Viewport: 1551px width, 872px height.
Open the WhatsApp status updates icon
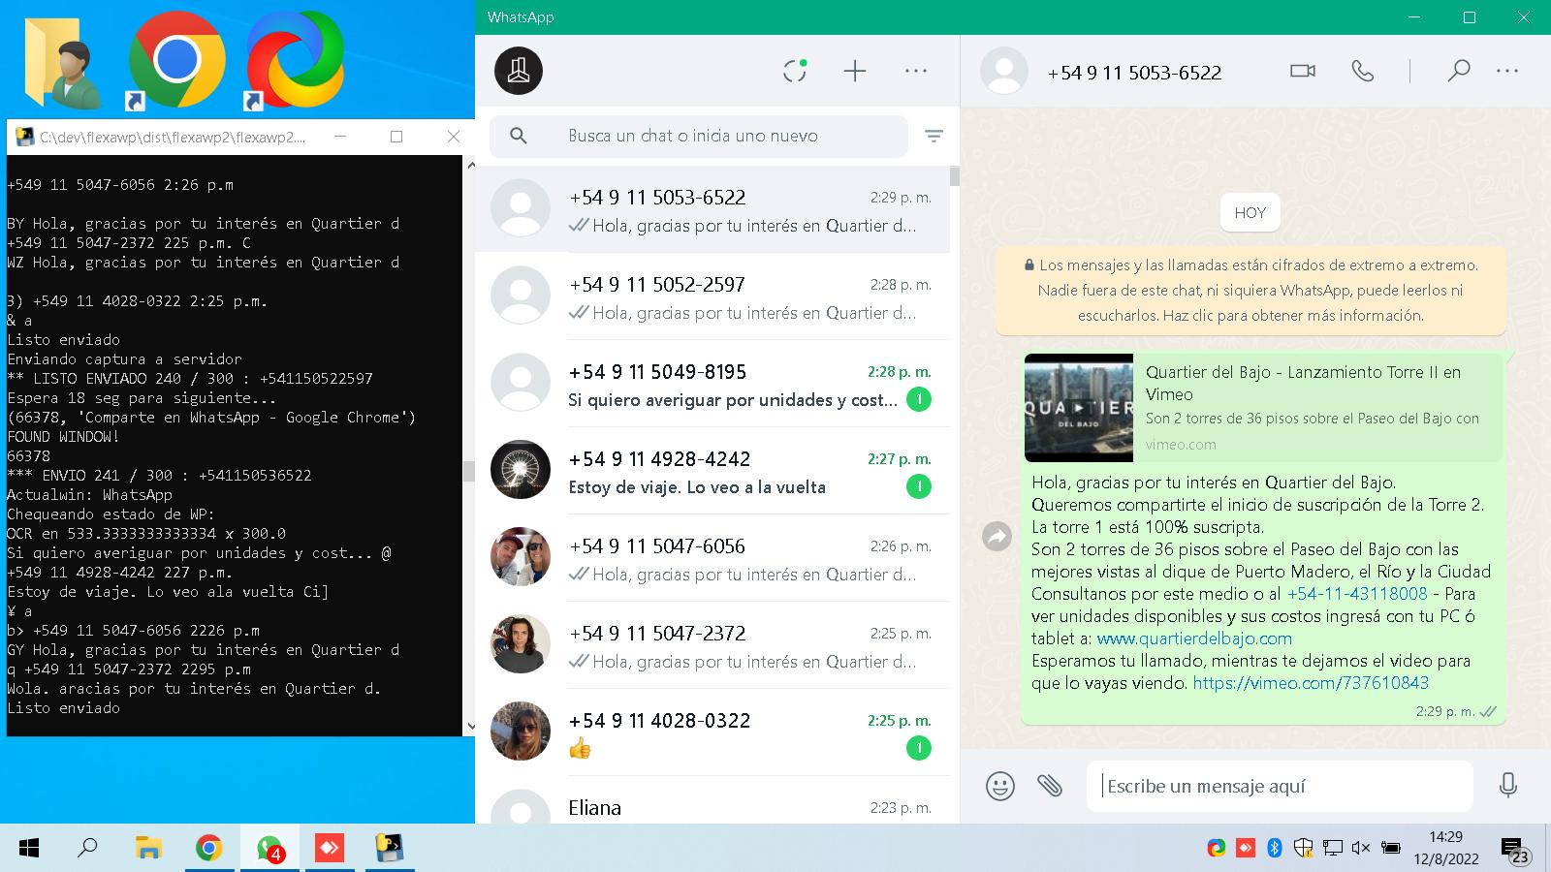pyautogui.click(x=795, y=71)
